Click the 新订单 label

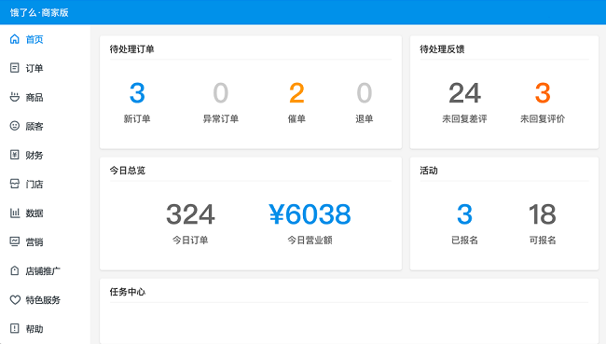[x=137, y=118]
